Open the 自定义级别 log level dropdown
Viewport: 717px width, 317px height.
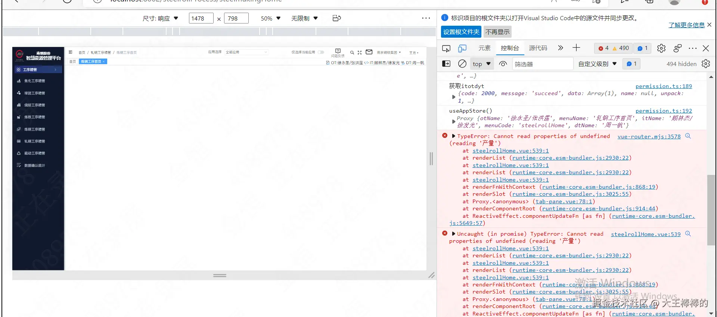point(597,64)
